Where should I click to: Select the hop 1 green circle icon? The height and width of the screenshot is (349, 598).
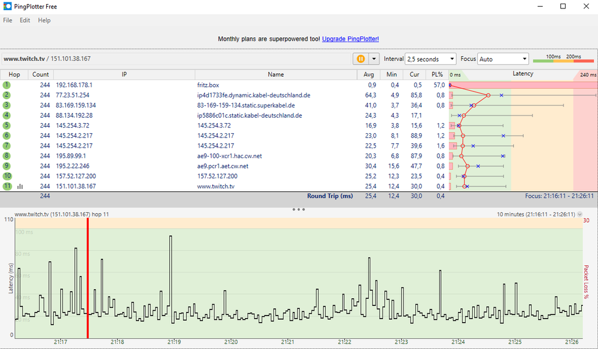pos(7,85)
